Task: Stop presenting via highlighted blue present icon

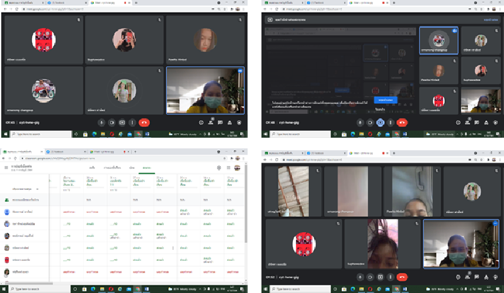Action: 380,123
